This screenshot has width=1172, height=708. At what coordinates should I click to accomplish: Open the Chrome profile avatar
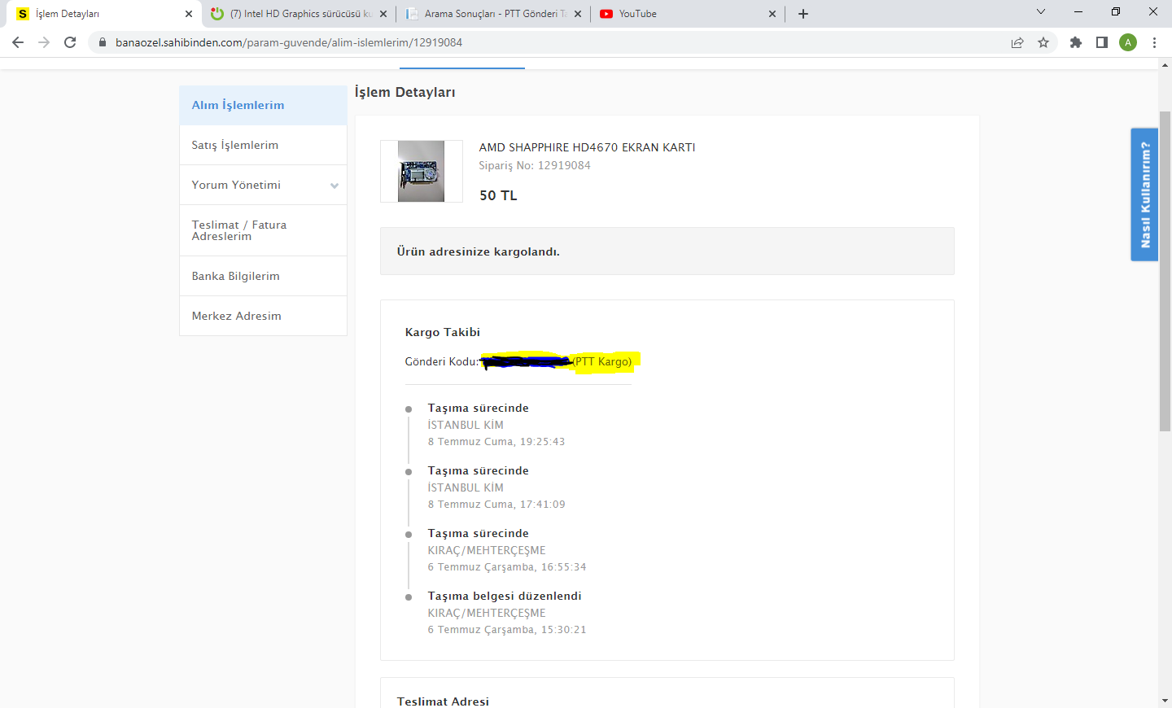1128,42
